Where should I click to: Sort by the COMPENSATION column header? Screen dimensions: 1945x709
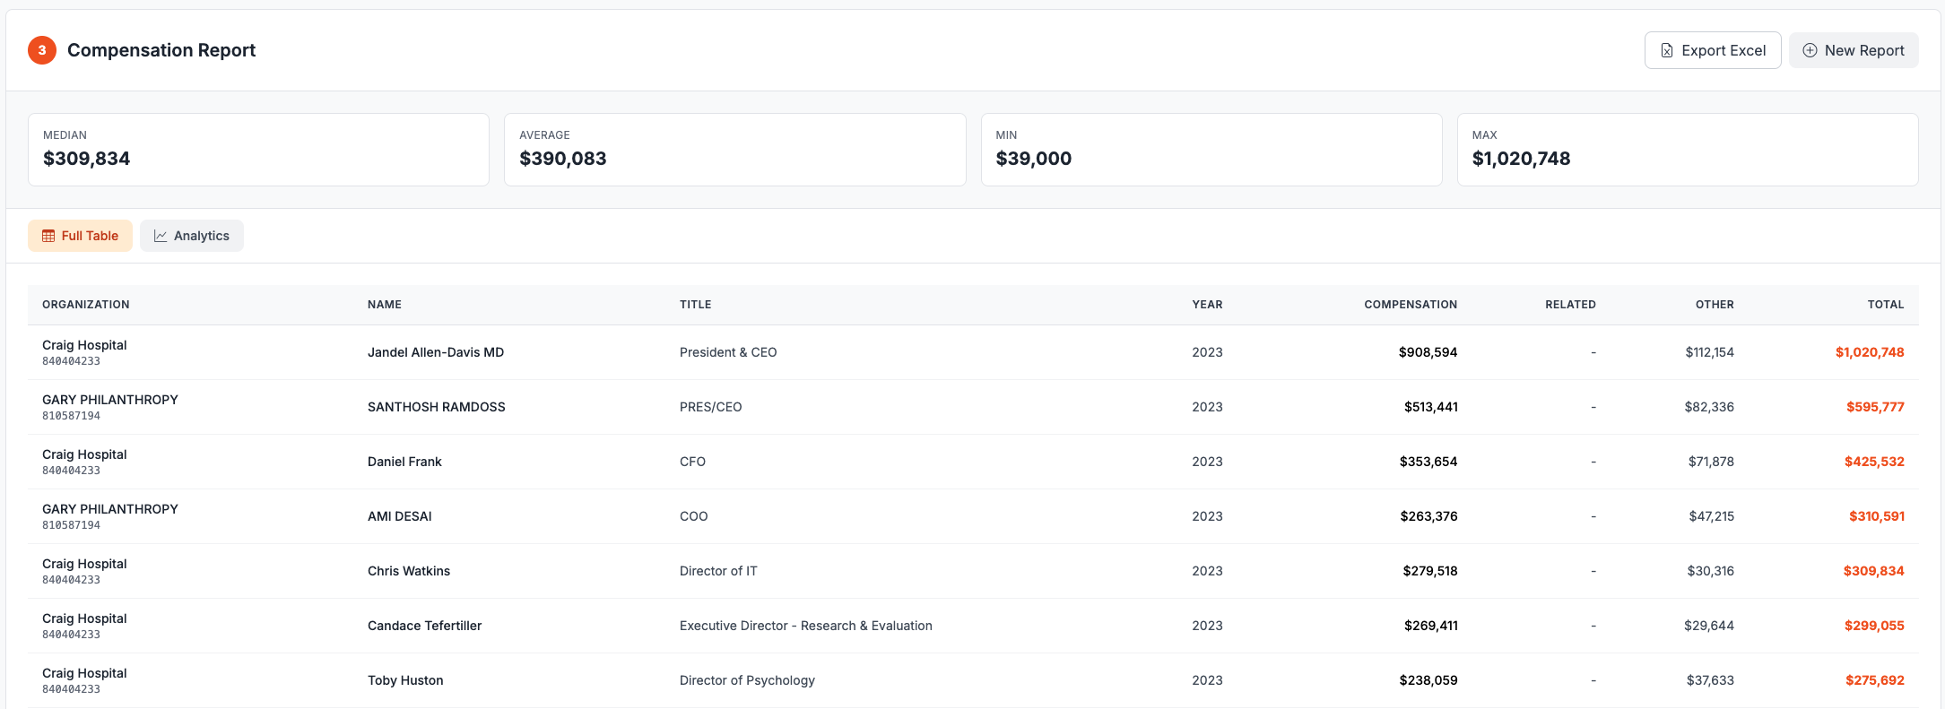1411,305
